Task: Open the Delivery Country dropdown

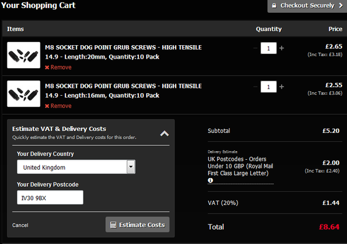Action: pyautogui.click(x=76, y=167)
